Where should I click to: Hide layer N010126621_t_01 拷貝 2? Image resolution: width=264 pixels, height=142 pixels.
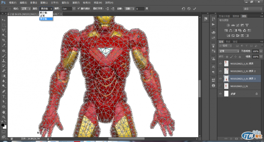click(220, 71)
